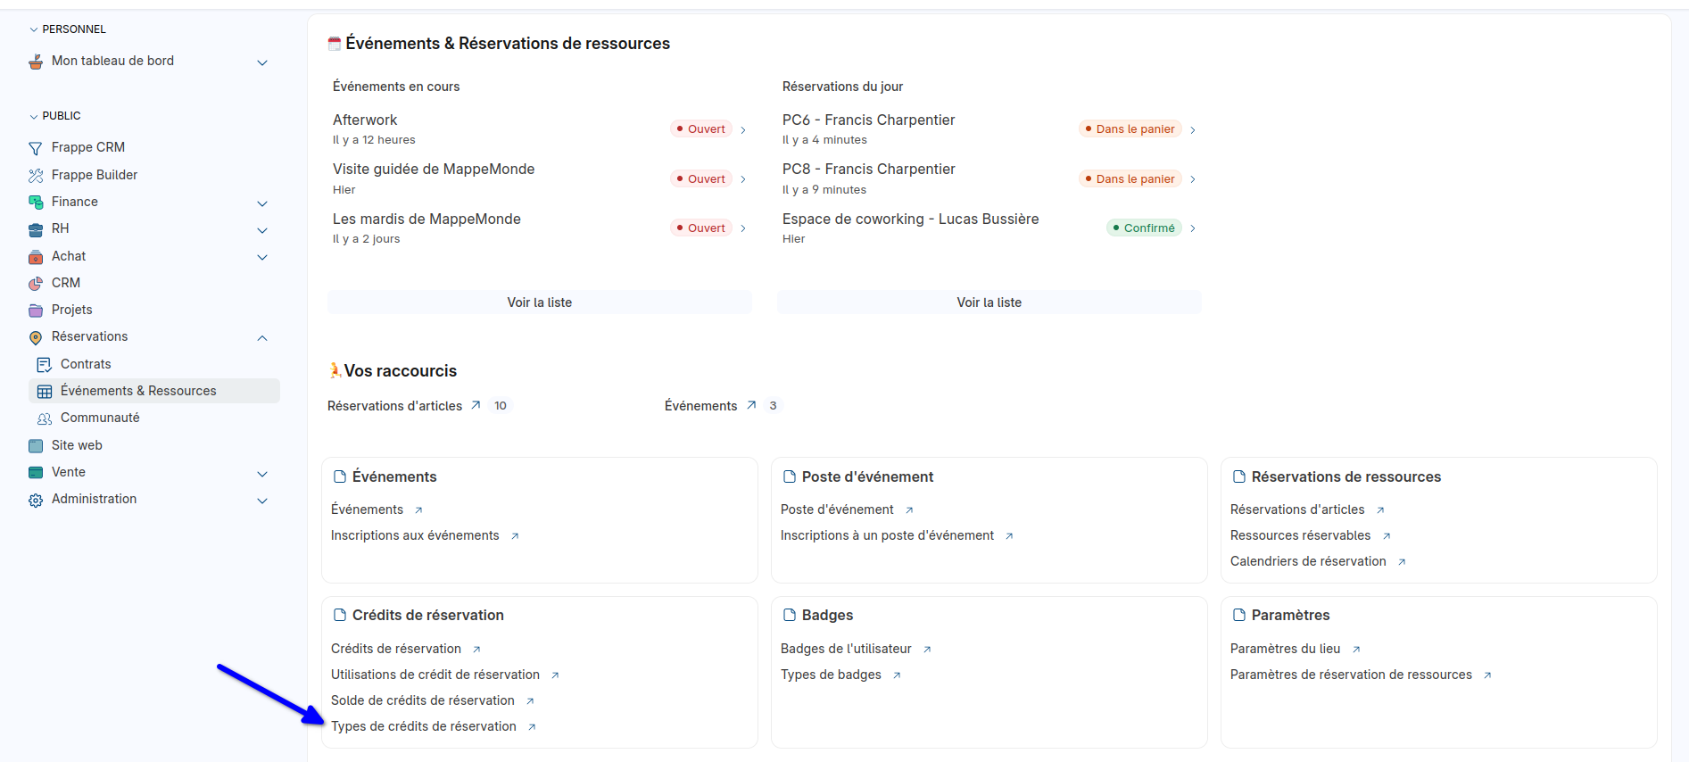This screenshot has width=1689, height=762.
Task: Click the Achat sidebar icon
Action: 36,257
